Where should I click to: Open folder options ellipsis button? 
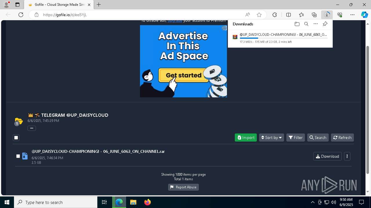pos(32,128)
